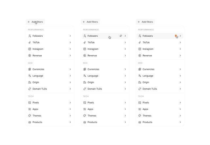Expand the Pixels chevron in the left panel

70,103
